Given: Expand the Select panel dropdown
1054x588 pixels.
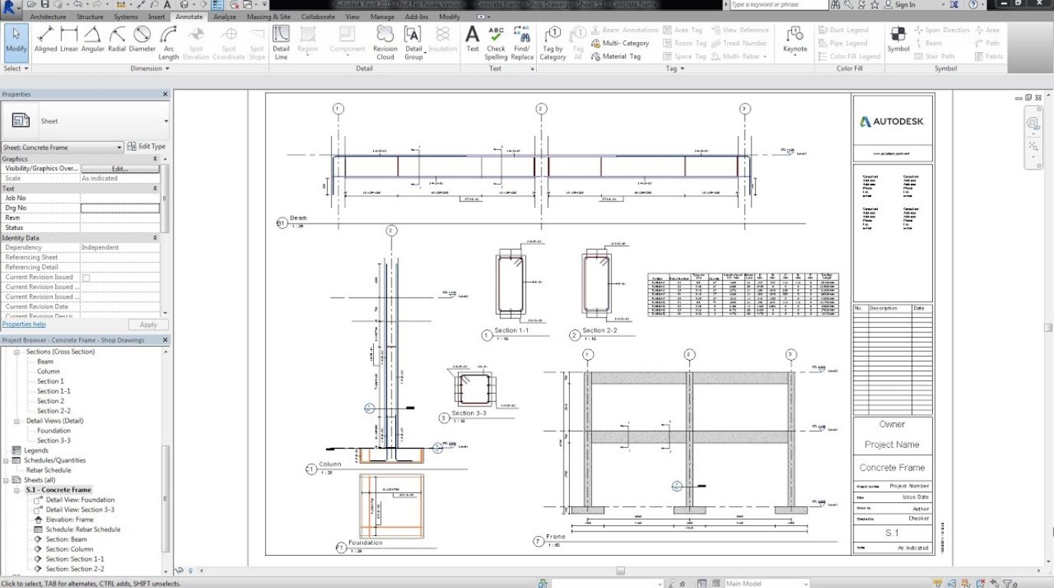Looking at the screenshot, I should point(16,68).
